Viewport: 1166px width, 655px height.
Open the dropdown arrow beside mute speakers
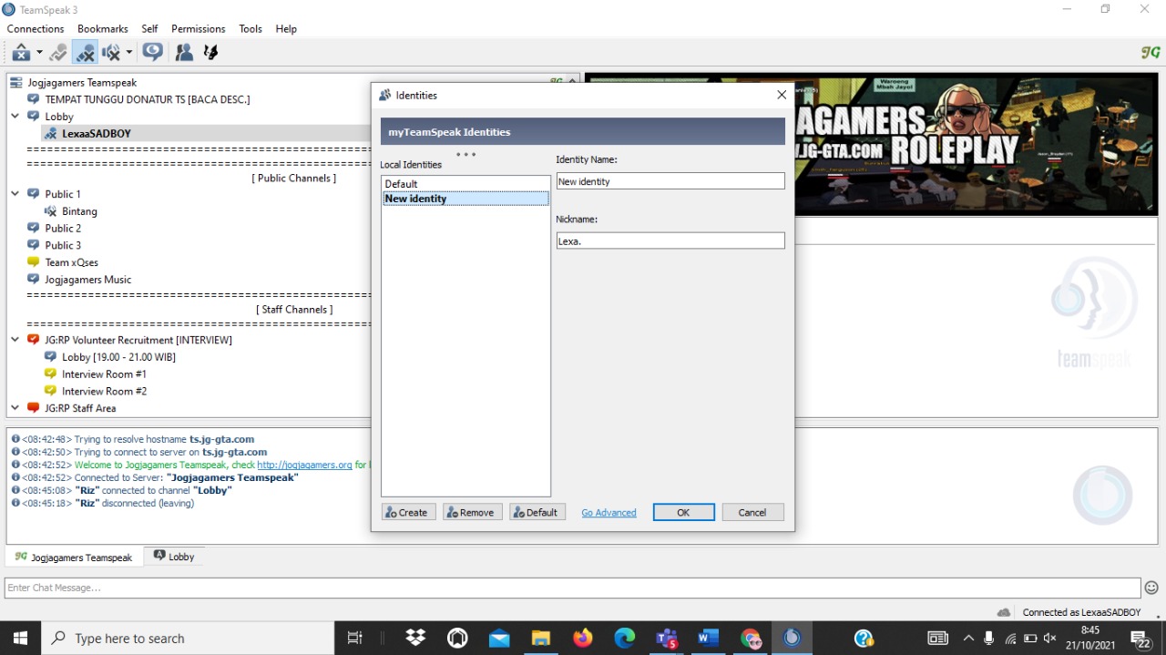click(x=128, y=53)
